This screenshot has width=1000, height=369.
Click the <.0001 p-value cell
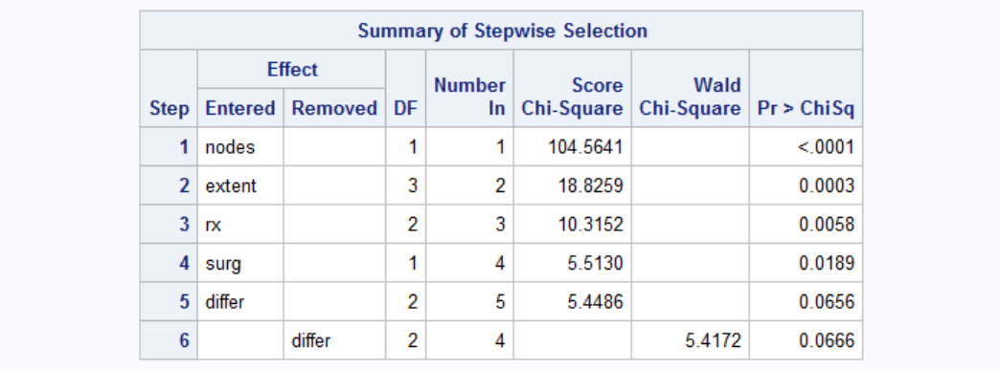coord(806,147)
